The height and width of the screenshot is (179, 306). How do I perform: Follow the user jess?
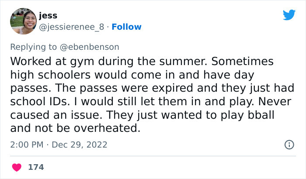point(126,27)
